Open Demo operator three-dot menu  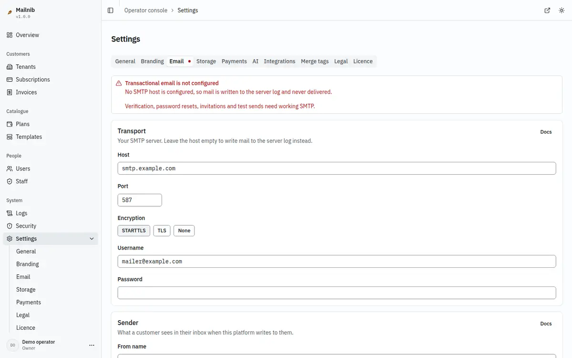(x=92, y=345)
